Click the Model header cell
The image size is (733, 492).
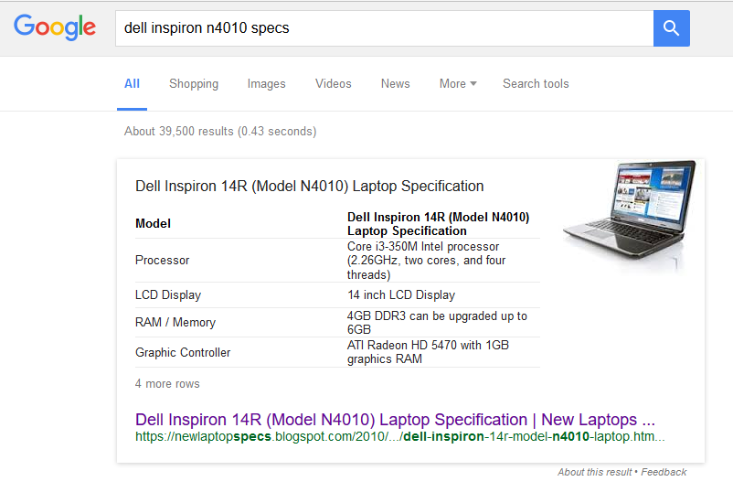coord(153,223)
